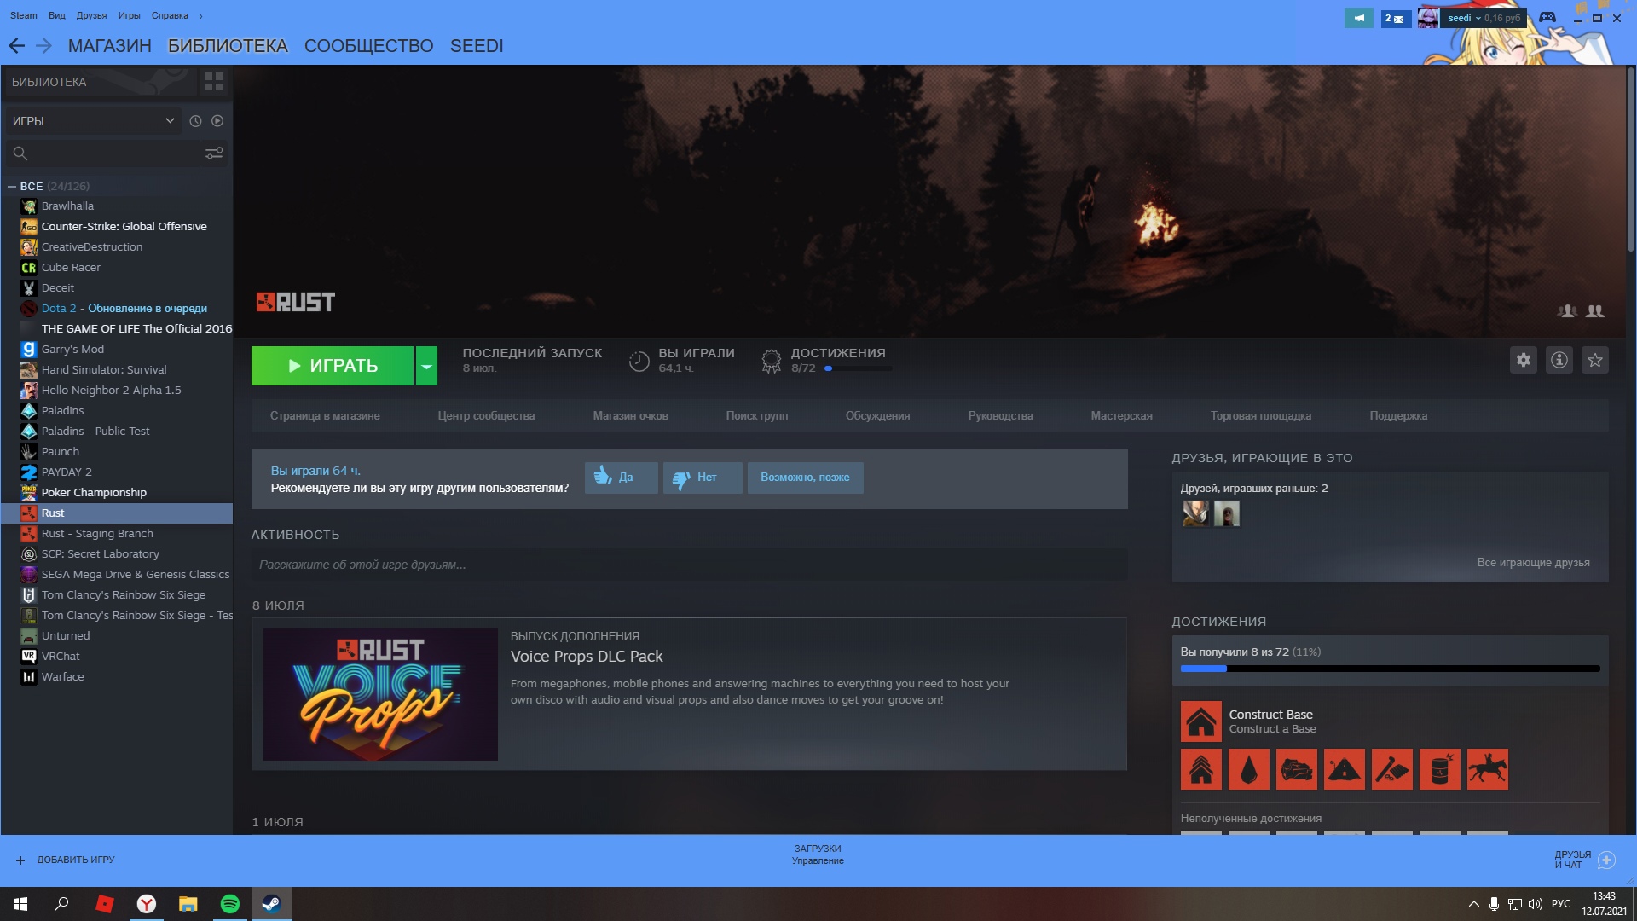
Task: Expand more menu items chevron
Action: [201, 15]
